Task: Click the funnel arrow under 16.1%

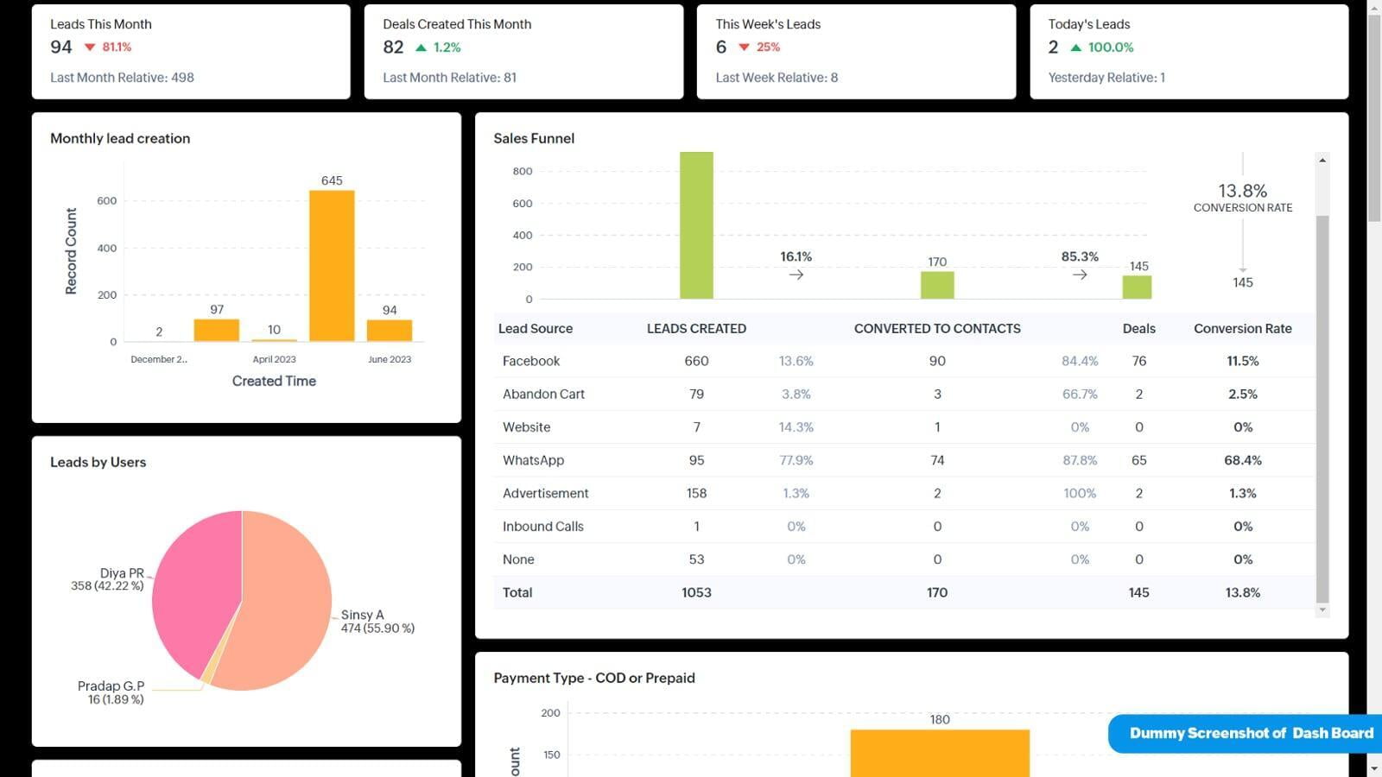Action: (796, 275)
